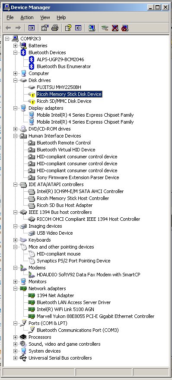Expand the Batteries category
This screenshot has width=172, height=380.
click(x=15, y=46)
